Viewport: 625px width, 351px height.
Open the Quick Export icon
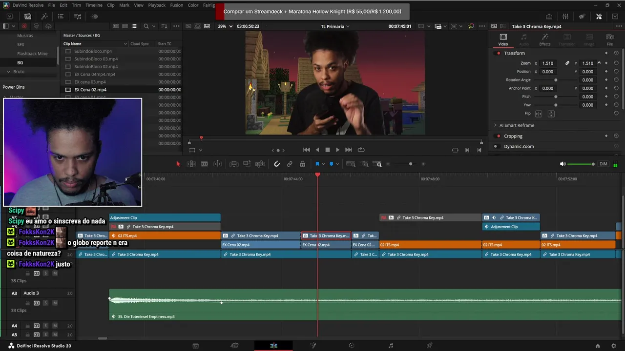pos(549,16)
